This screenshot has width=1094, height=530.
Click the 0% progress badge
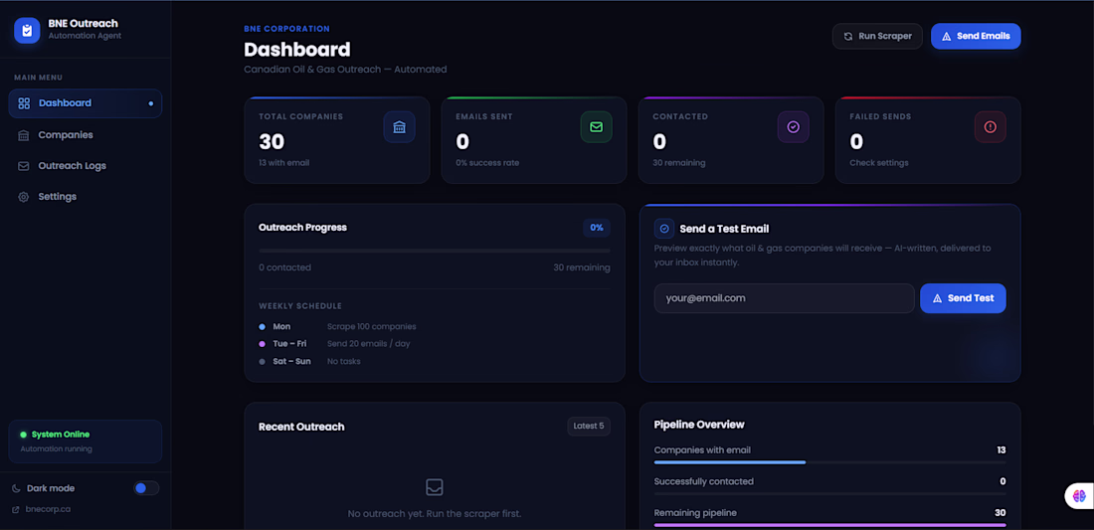point(597,228)
